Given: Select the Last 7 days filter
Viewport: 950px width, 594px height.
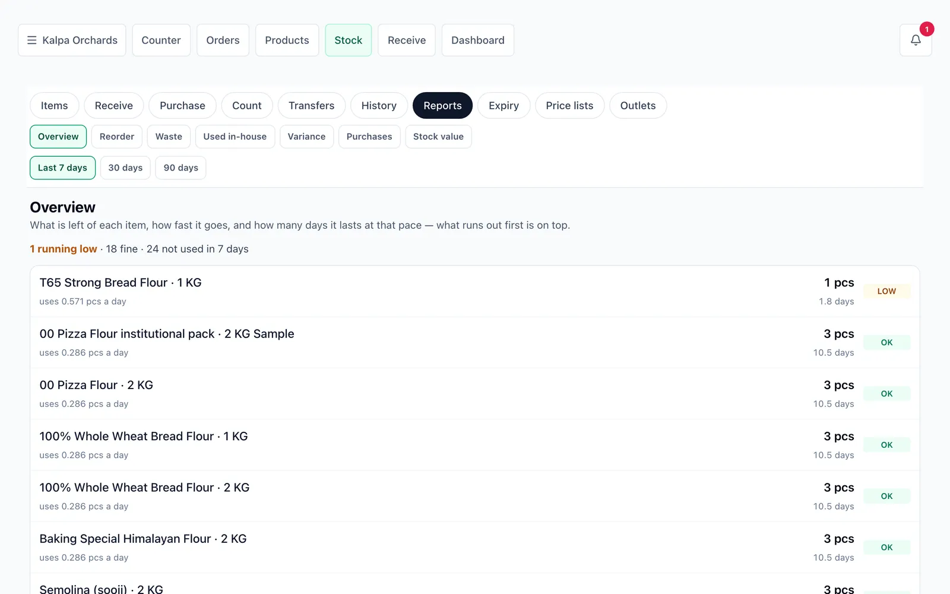Looking at the screenshot, I should point(62,168).
